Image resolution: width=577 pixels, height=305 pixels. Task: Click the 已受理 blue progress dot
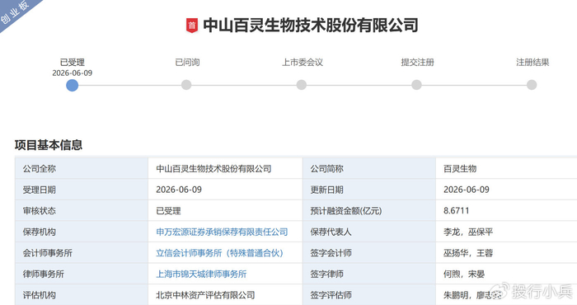click(73, 86)
